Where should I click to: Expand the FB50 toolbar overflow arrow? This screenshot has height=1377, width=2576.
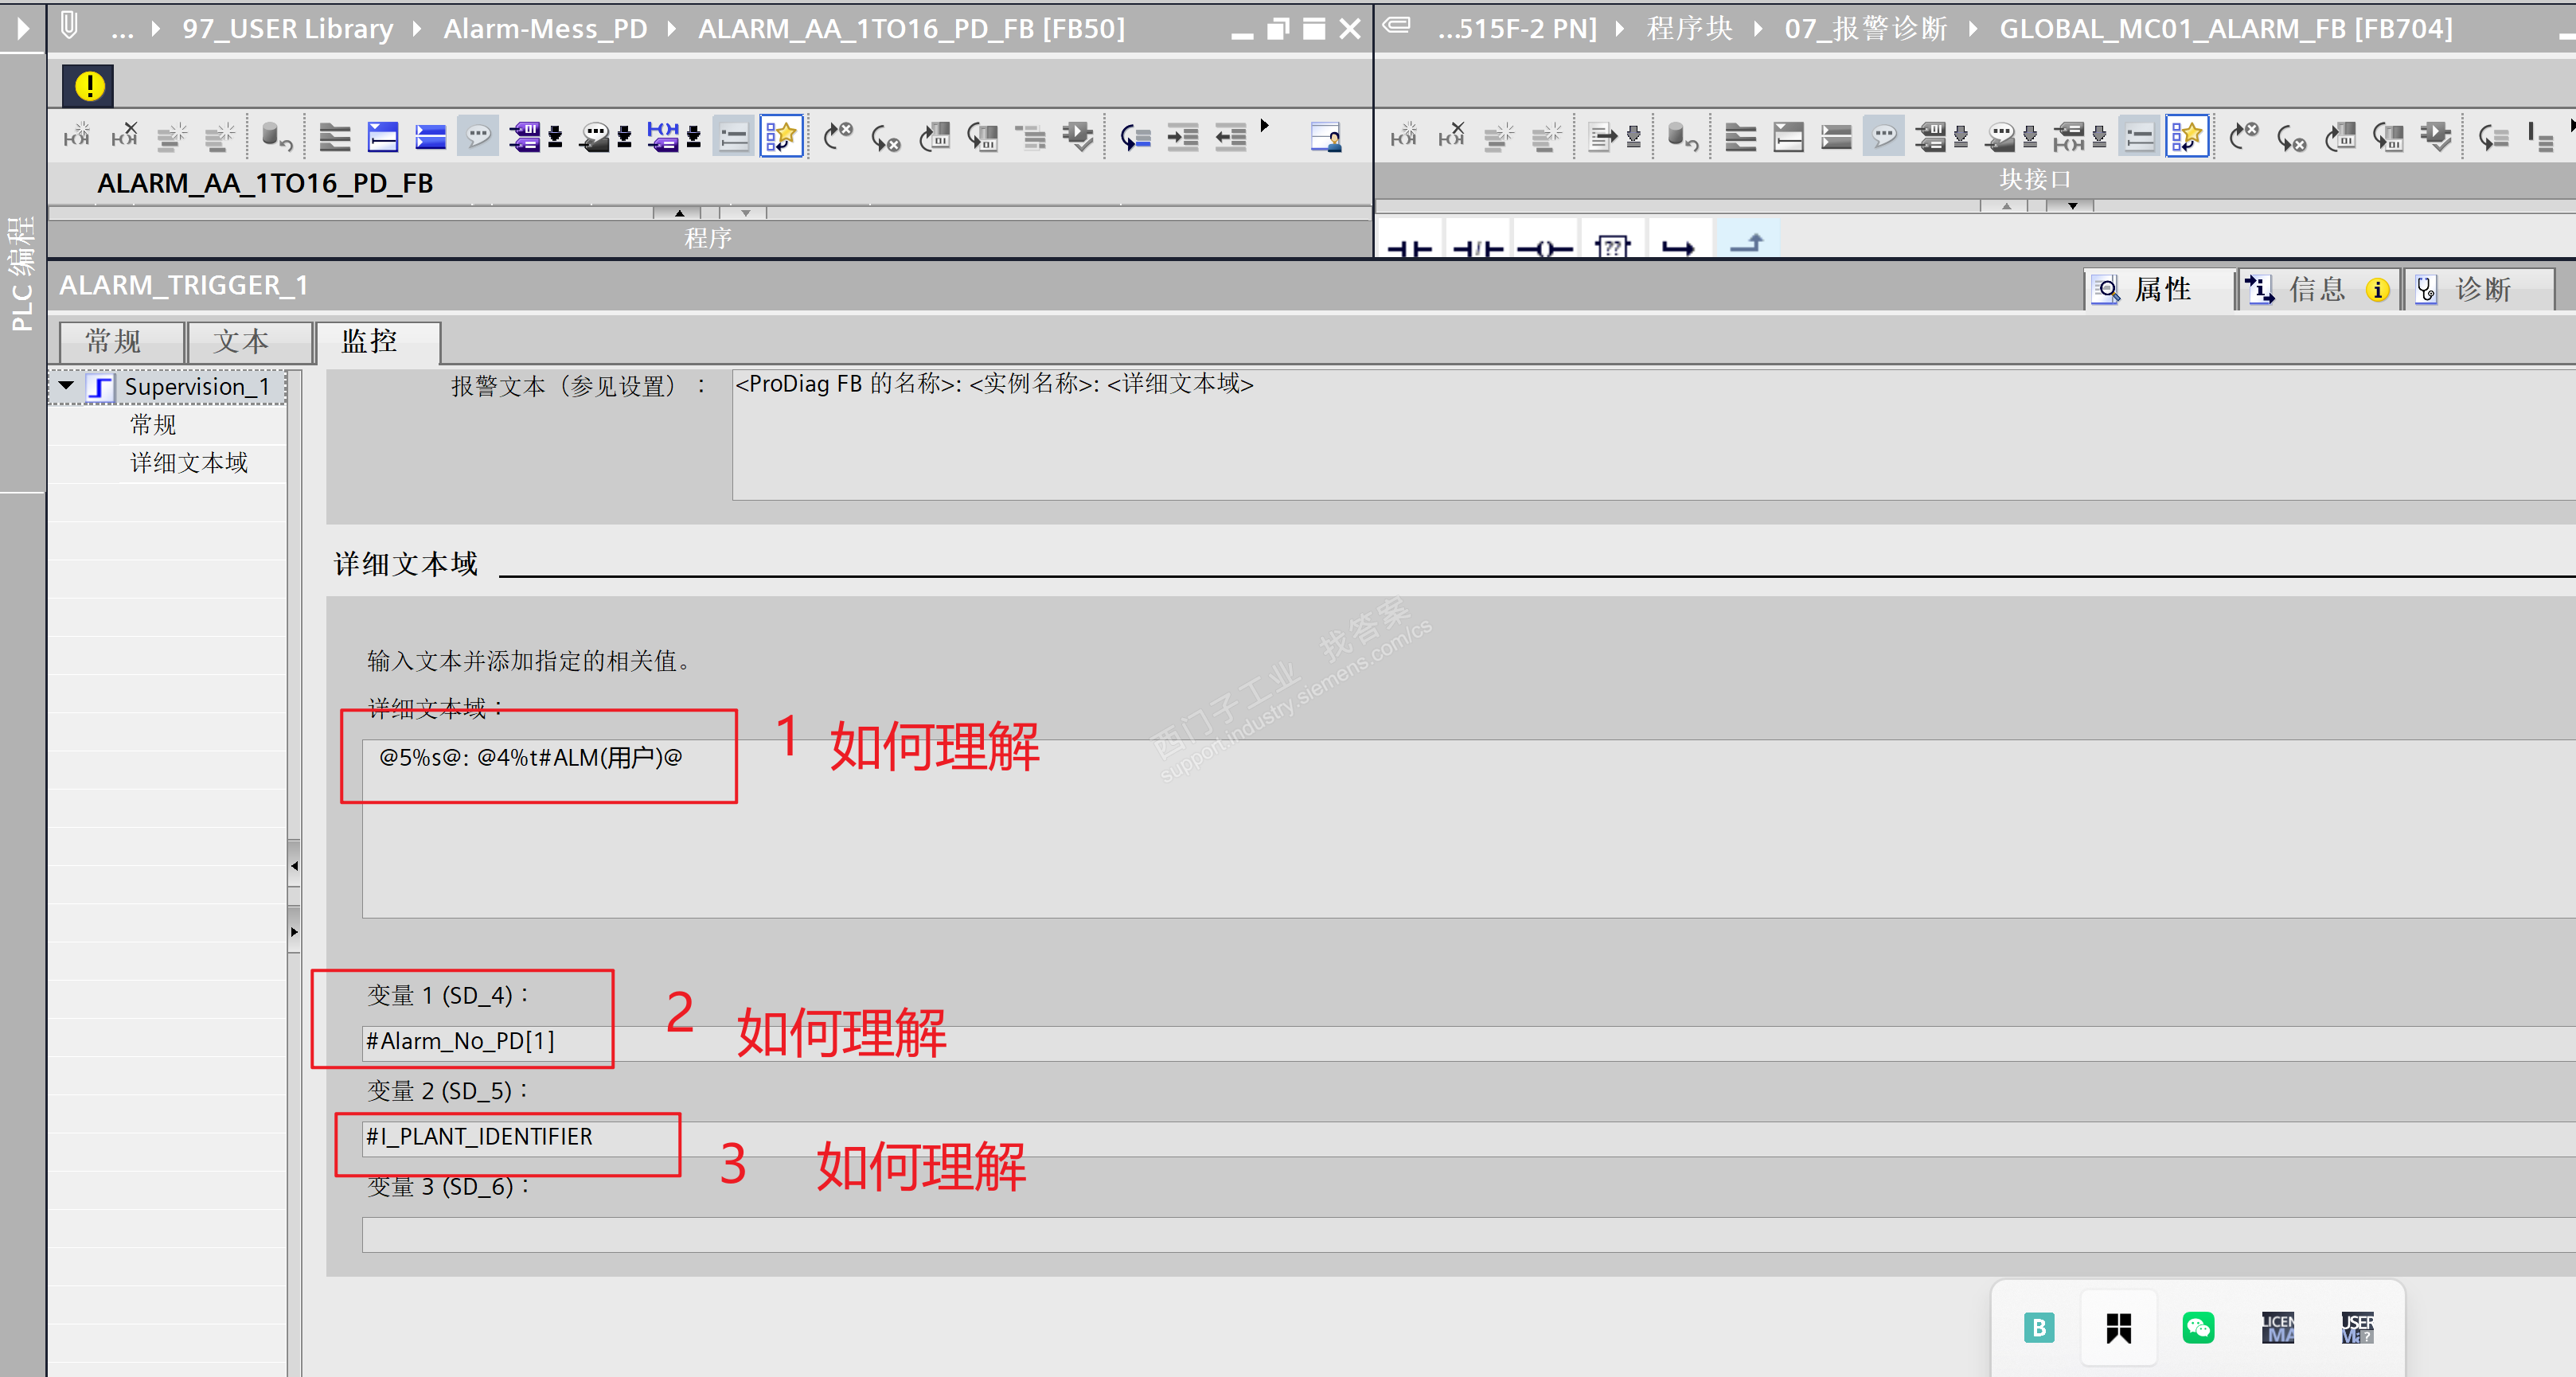[1264, 126]
